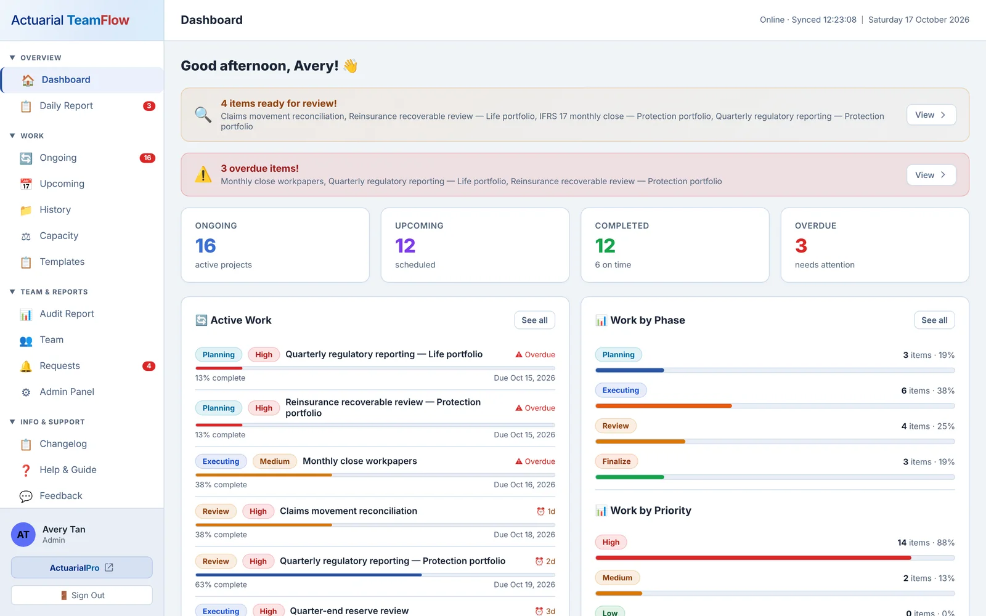See all Work by Phase
The width and height of the screenshot is (986, 616).
[934, 320]
